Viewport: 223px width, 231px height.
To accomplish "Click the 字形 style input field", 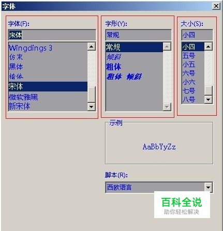I will 138,35.
